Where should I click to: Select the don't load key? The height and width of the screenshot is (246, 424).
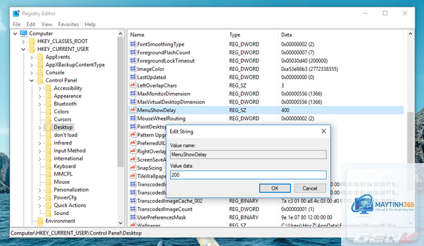pos(66,135)
